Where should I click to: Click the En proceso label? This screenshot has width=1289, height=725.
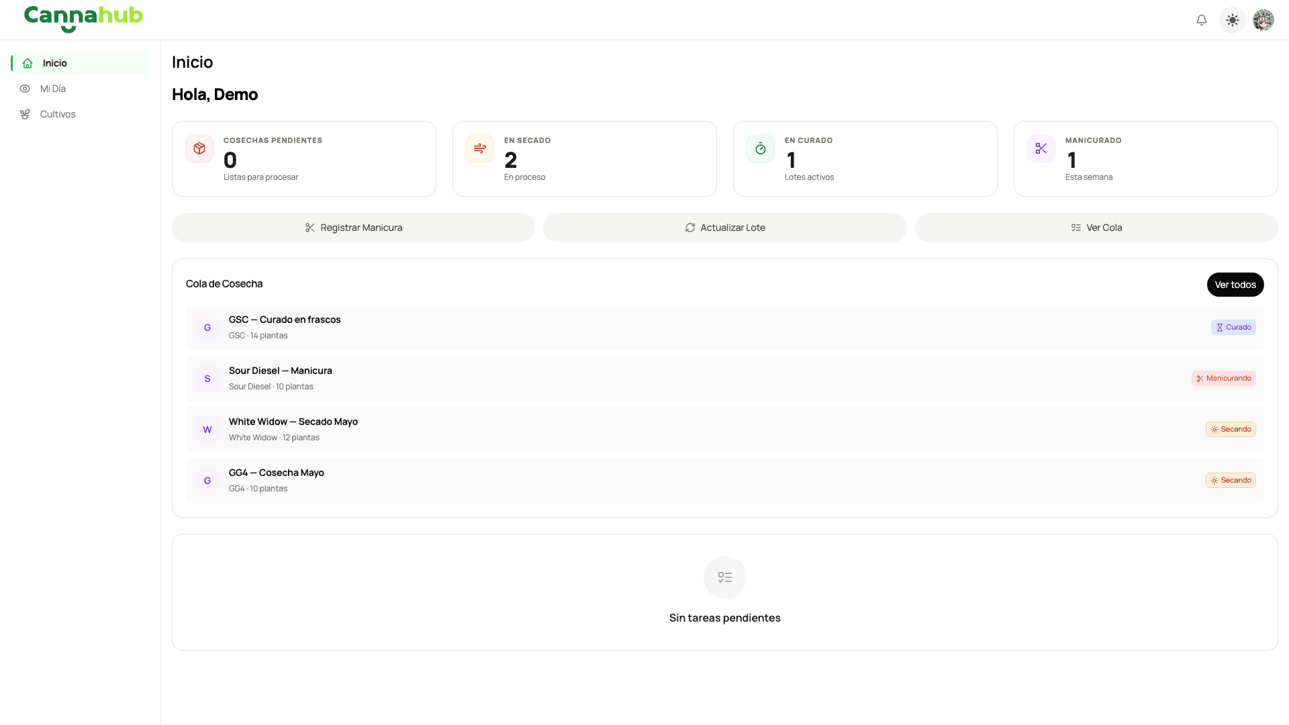(524, 177)
